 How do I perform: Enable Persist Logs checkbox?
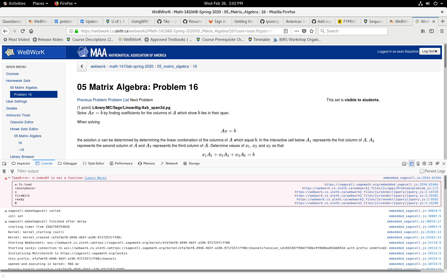pyautogui.click(x=422, y=171)
